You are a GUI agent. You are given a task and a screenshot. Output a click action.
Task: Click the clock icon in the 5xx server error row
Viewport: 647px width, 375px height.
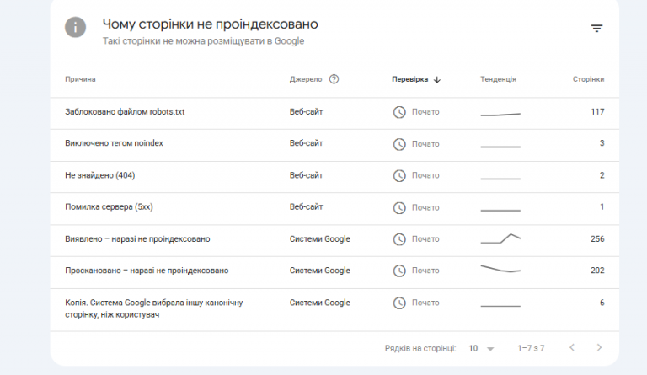(399, 207)
